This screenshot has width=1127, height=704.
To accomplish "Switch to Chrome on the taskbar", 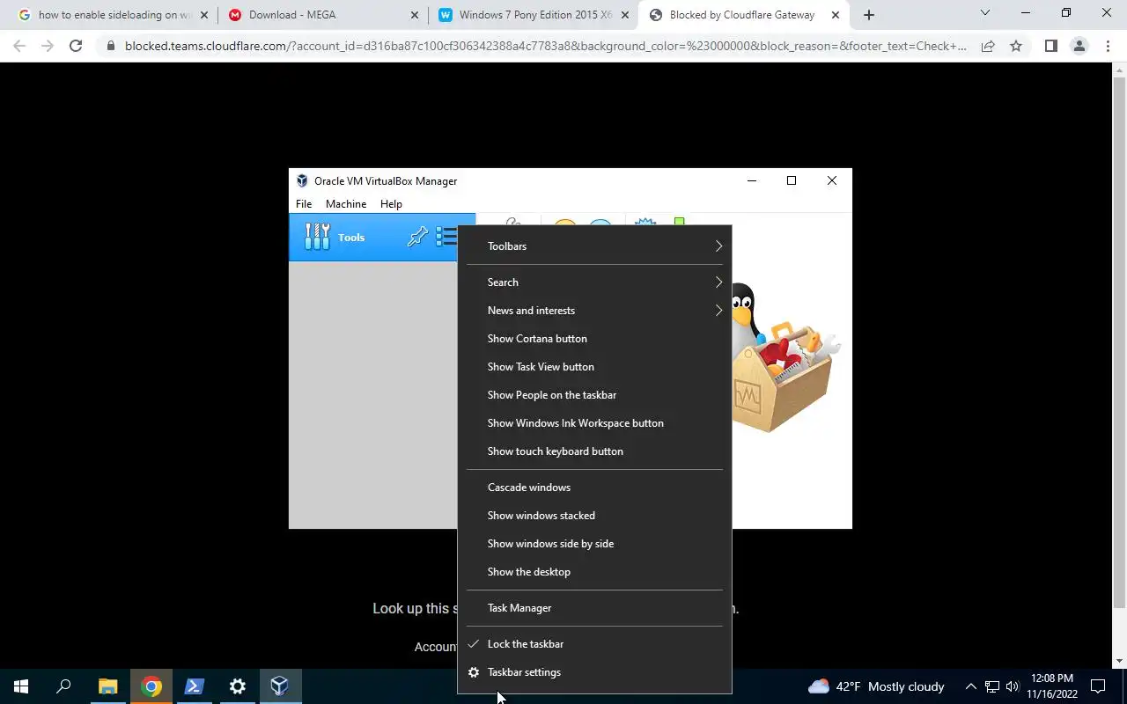I will [x=151, y=686].
